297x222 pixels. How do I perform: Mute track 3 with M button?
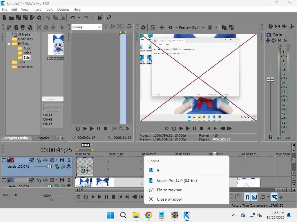click(62, 180)
